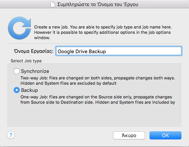189x147 pixels.
Task: Cancel with the Άκυρο button
Action: [x=129, y=135]
